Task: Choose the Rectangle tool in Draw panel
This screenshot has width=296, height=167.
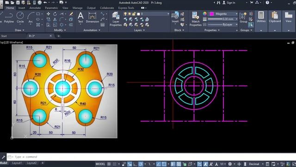Action: 38,14
